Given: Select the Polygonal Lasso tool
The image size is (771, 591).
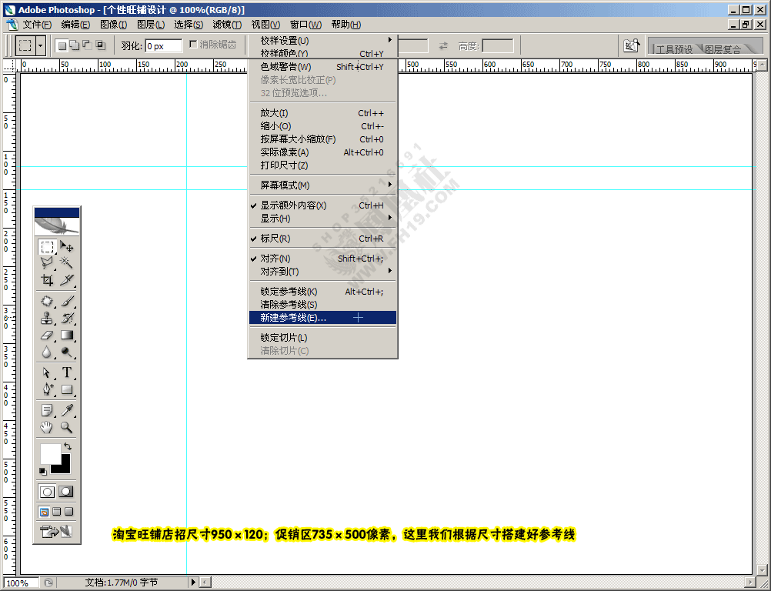Looking at the screenshot, I should (47, 263).
